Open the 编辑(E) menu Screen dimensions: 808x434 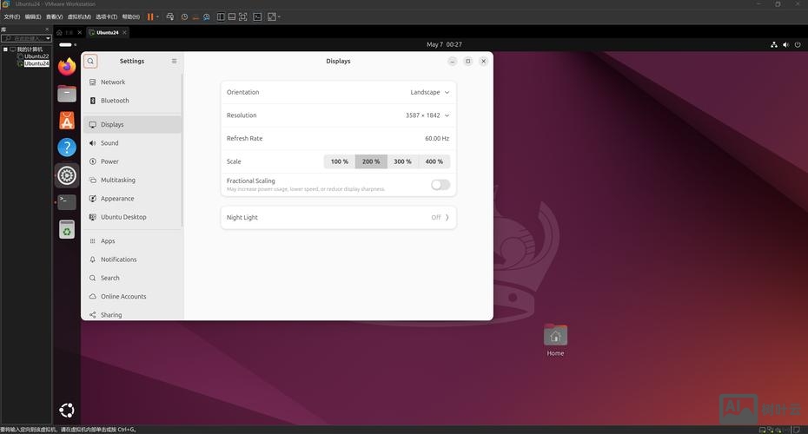click(x=33, y=17)
